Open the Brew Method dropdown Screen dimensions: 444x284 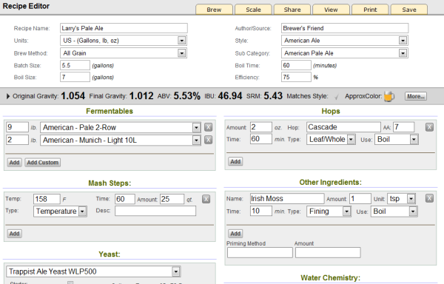(x=124, y=53)
